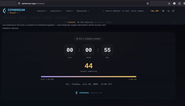Click the '00' hours countdown box

coord(89,50)
